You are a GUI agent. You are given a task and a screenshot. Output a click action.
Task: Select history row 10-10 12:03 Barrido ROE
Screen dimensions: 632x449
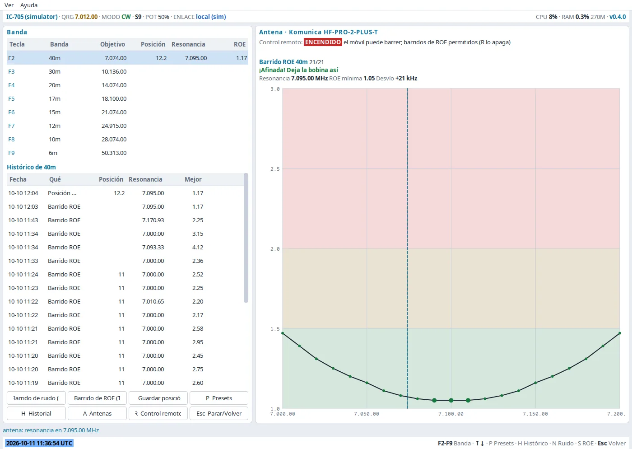(x=125, y=206)
